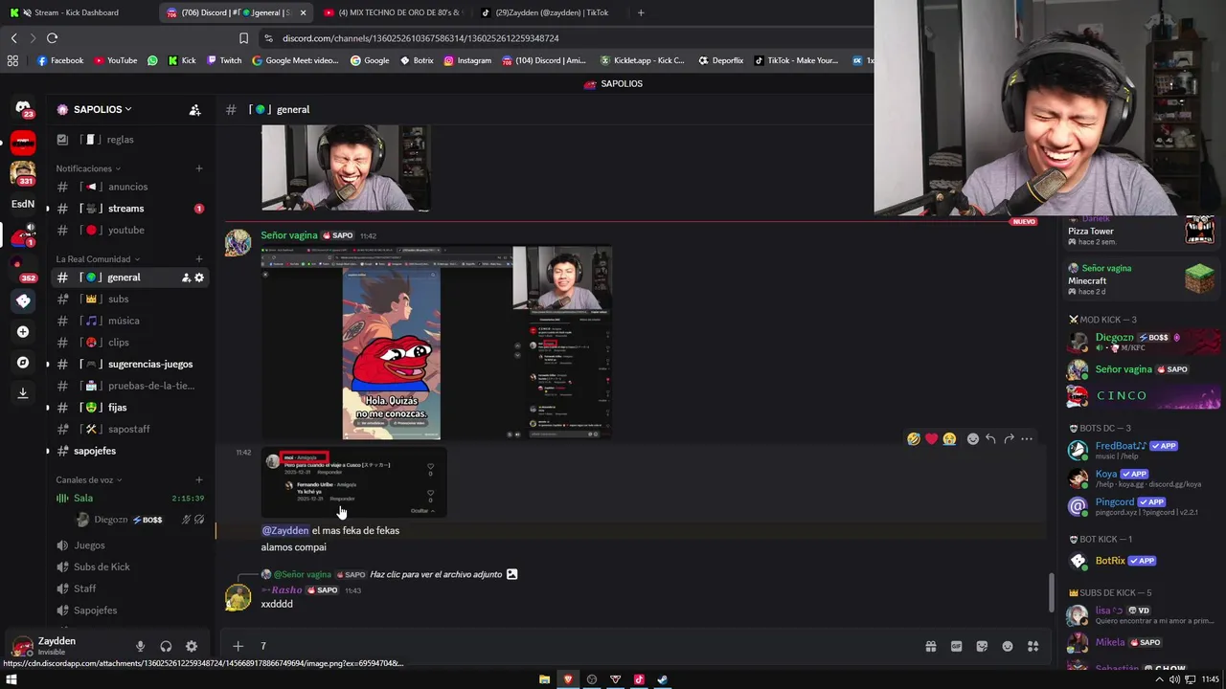Open the Apps launcher in message bar
The width and height of the screenshot is (1226, 689).
coord(1033,647)
